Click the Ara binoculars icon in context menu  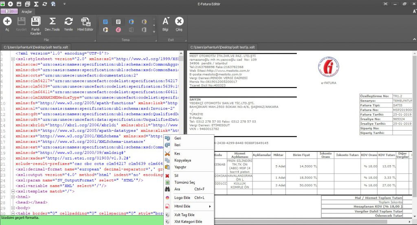167,189
